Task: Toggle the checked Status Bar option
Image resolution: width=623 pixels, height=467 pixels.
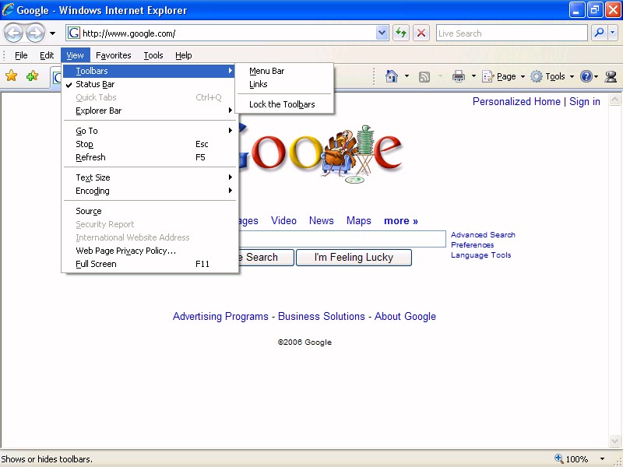Action: tap(95, 84)
